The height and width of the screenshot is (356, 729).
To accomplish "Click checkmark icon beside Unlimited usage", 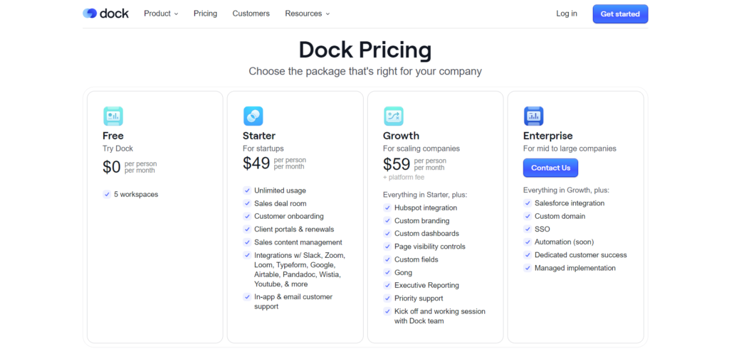I will click(247, 190).
